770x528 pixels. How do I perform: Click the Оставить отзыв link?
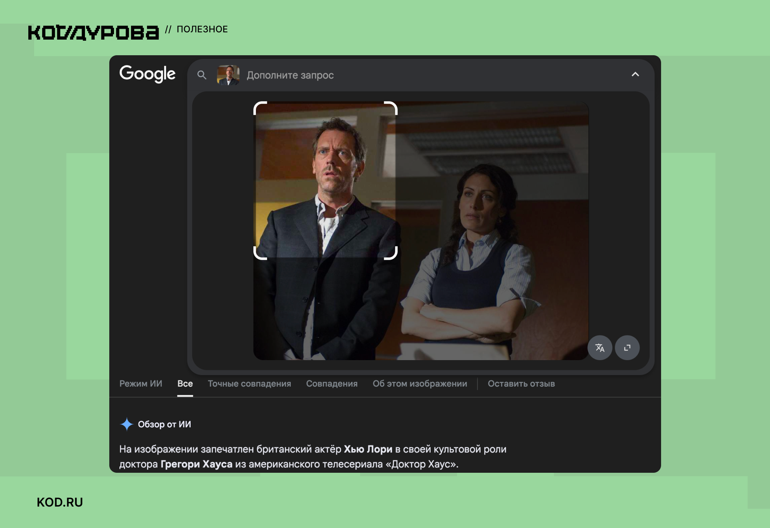point(521,384)
